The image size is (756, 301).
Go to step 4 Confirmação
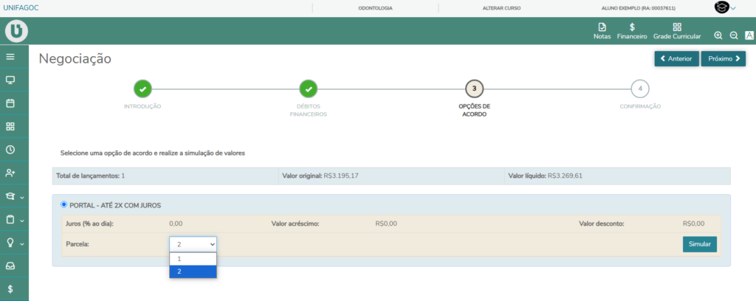640,89
